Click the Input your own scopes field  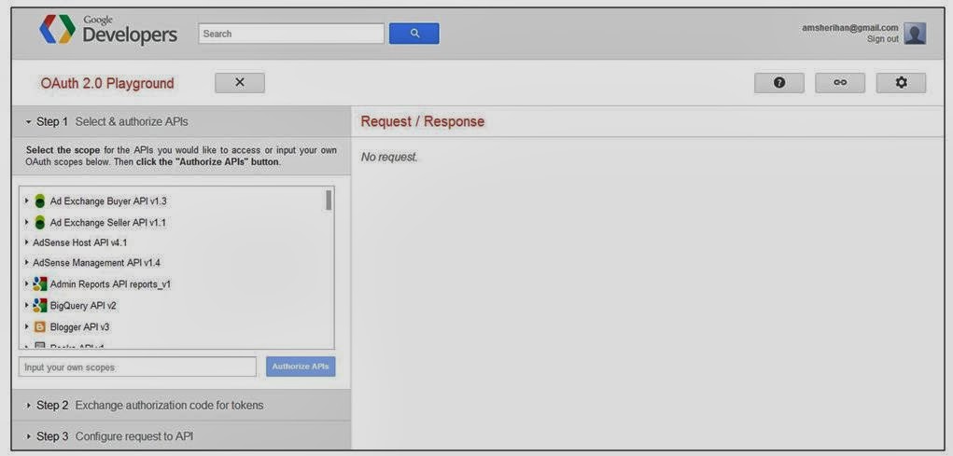[x=137, y=366]
